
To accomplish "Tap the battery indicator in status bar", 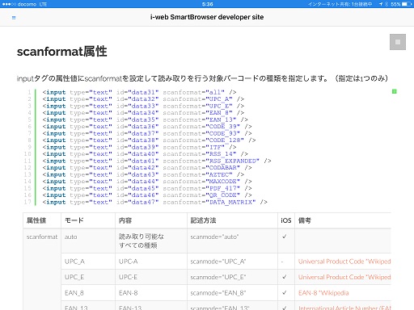I will pyautogui.click(x=407, y=4).
